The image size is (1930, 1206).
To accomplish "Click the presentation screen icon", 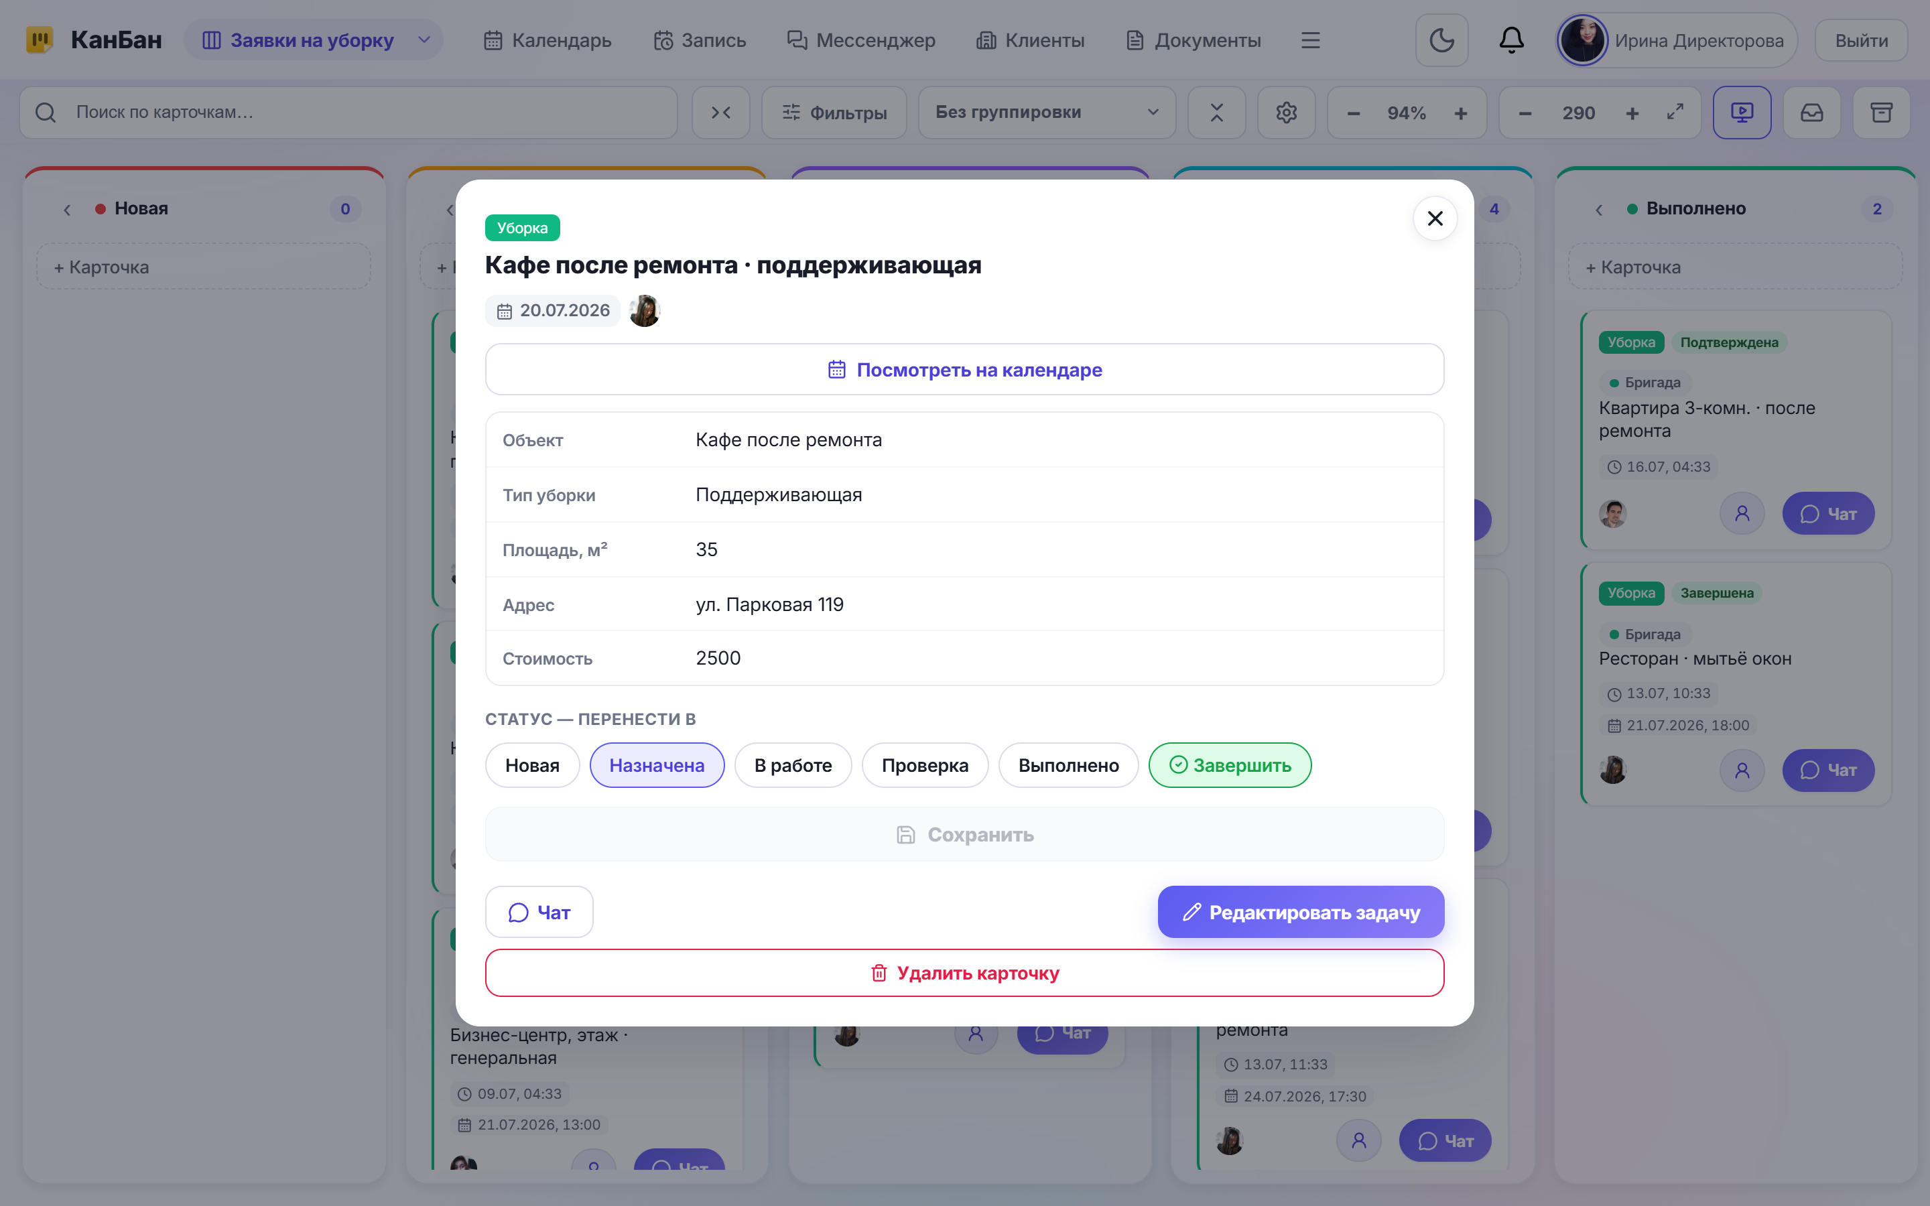I will pyautogui.click(x=1742, y=113).
